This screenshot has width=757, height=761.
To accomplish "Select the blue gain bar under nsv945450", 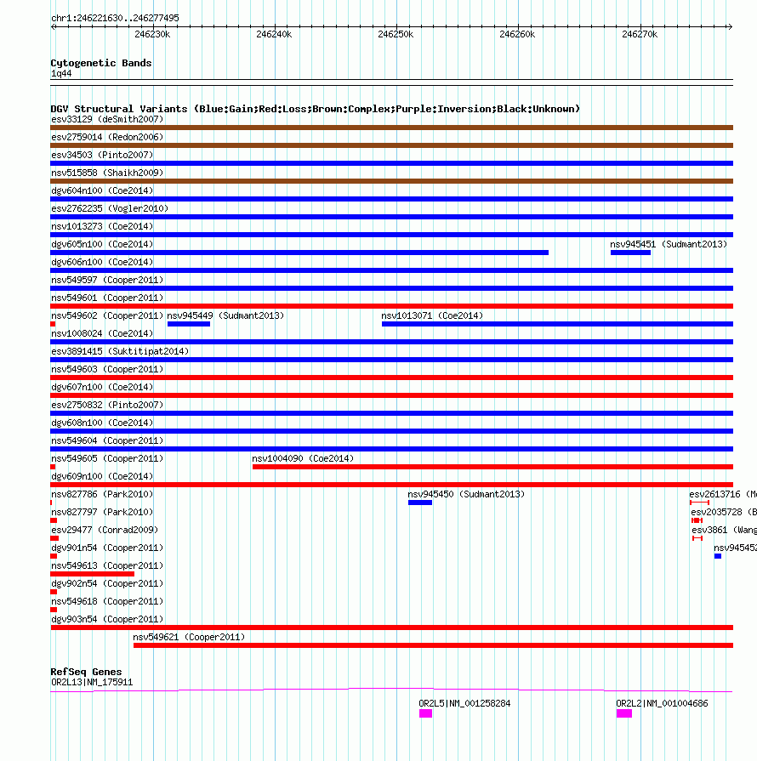I will [x=420, y=503].
